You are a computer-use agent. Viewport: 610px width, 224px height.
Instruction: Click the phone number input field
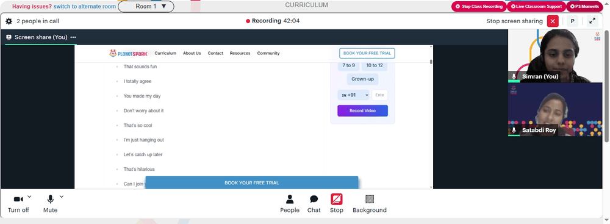click(379, 95)
